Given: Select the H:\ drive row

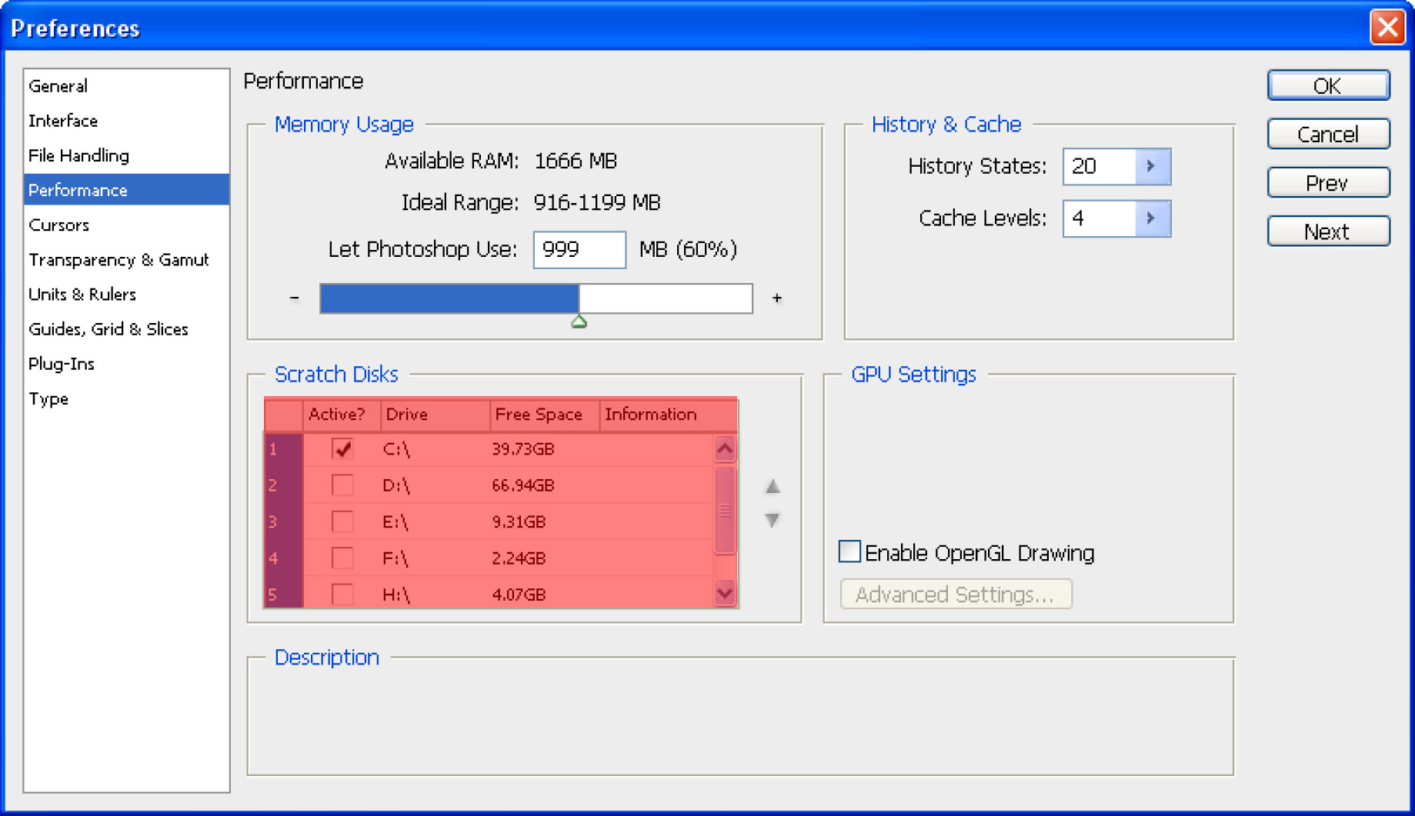Looking at the screenshot, I should click(x=489, y=593).
